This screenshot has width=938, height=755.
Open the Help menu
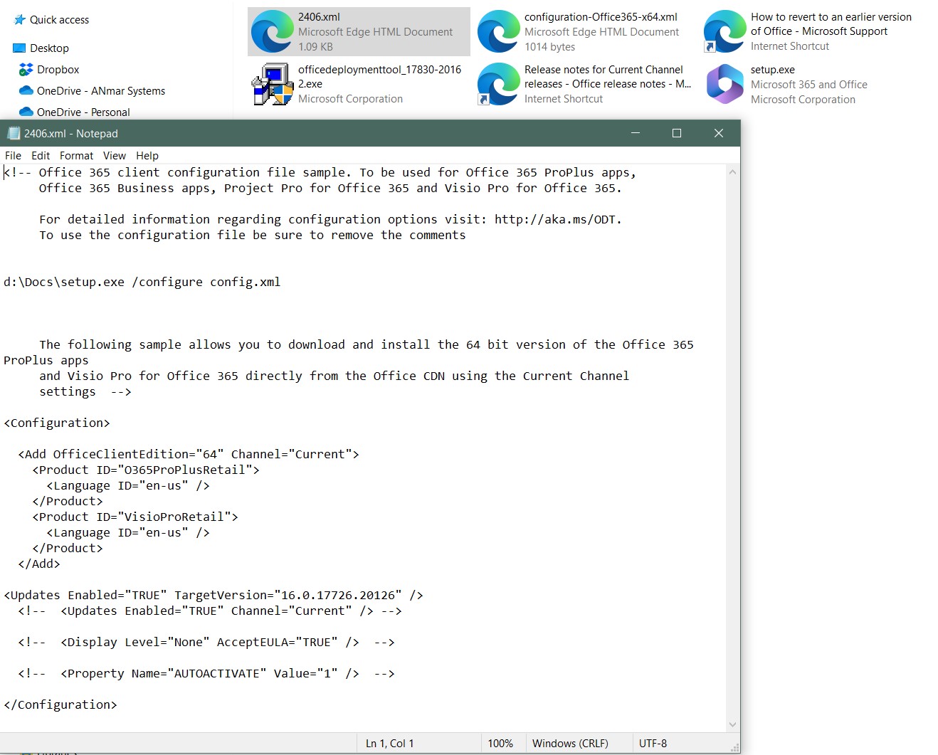[x=147, y=156]
